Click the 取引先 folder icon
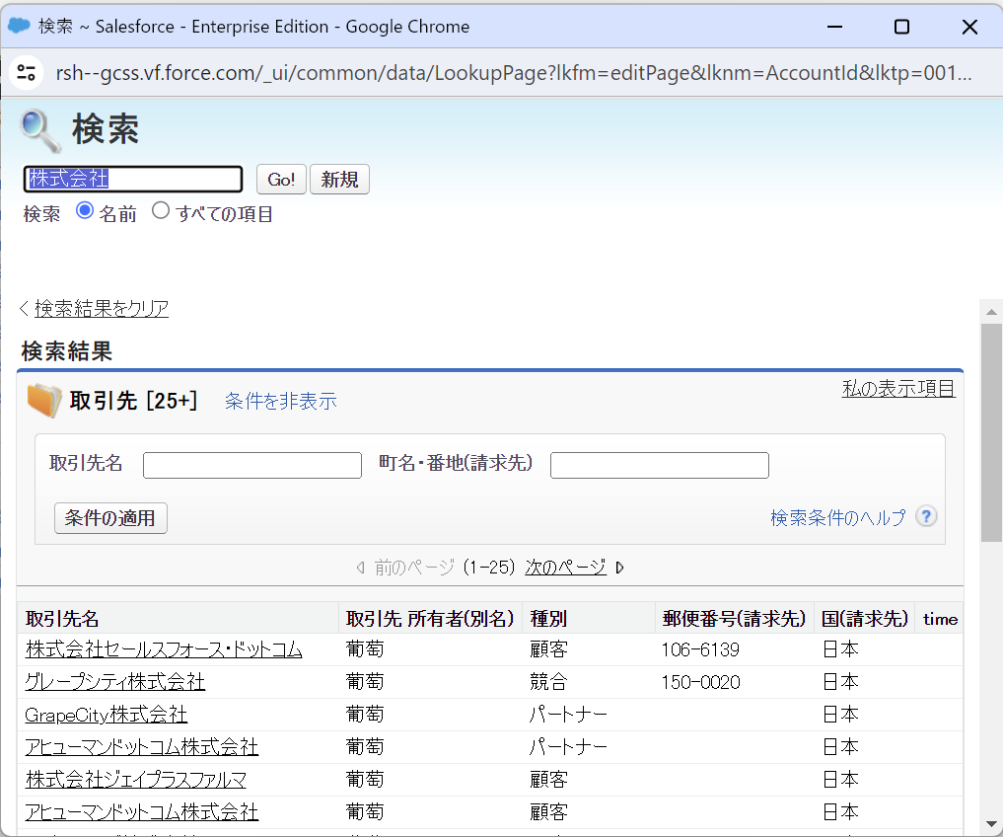This screenshot has height=837, width=1003. click(x=44, y=401)
